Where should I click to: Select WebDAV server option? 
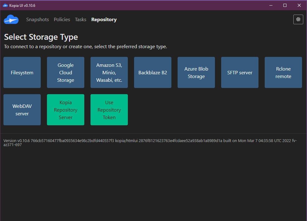tap(22, 110)
